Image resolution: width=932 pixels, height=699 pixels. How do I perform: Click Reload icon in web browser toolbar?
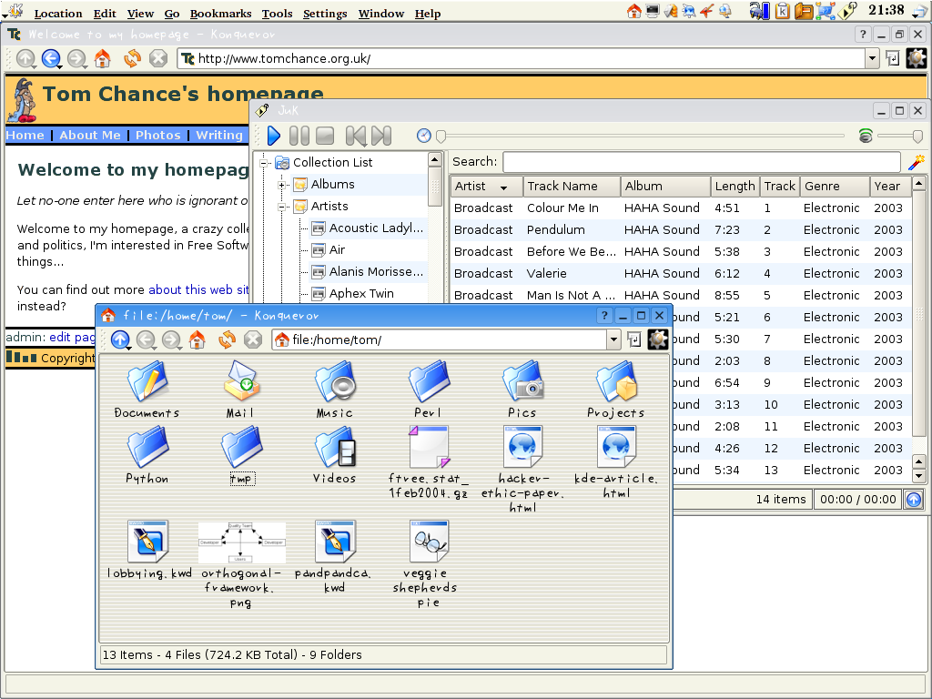click(132, 58)
